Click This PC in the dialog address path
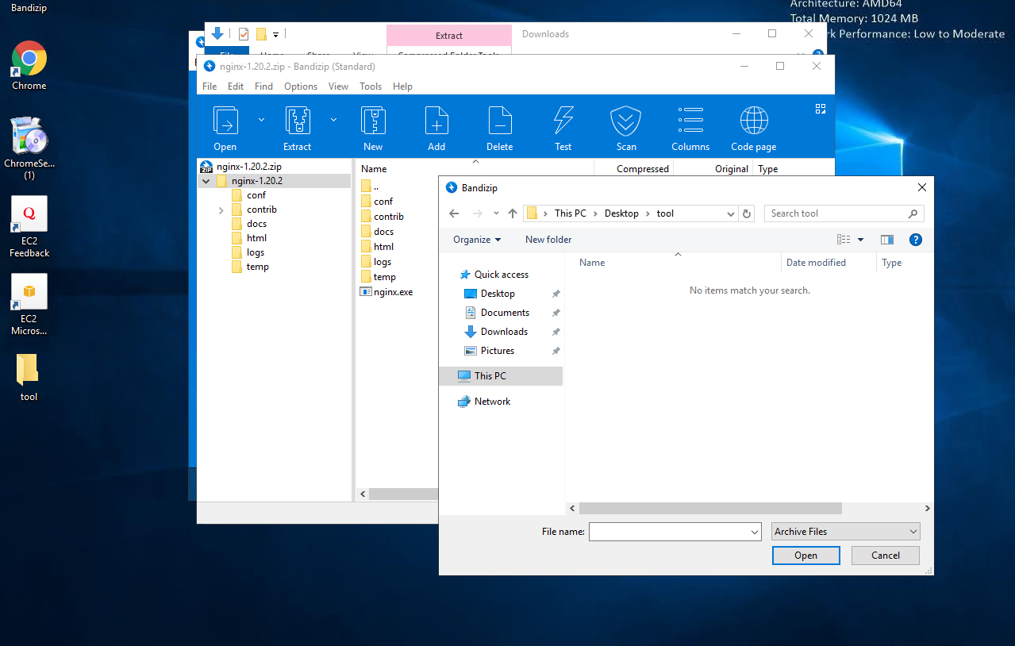Image resolution: width=1015 pixels, height=646 pixels. click(571, 213)
